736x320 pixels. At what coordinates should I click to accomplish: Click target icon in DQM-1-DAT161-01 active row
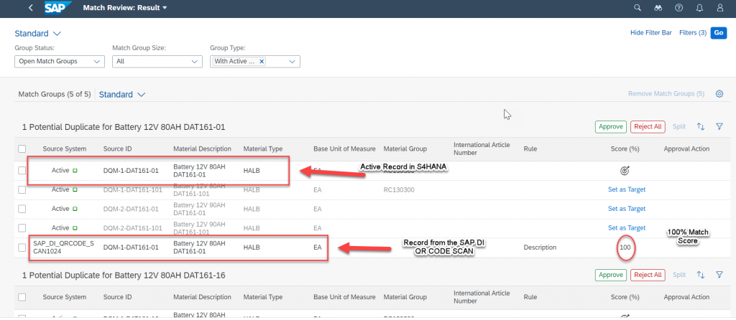click(625, 171)
